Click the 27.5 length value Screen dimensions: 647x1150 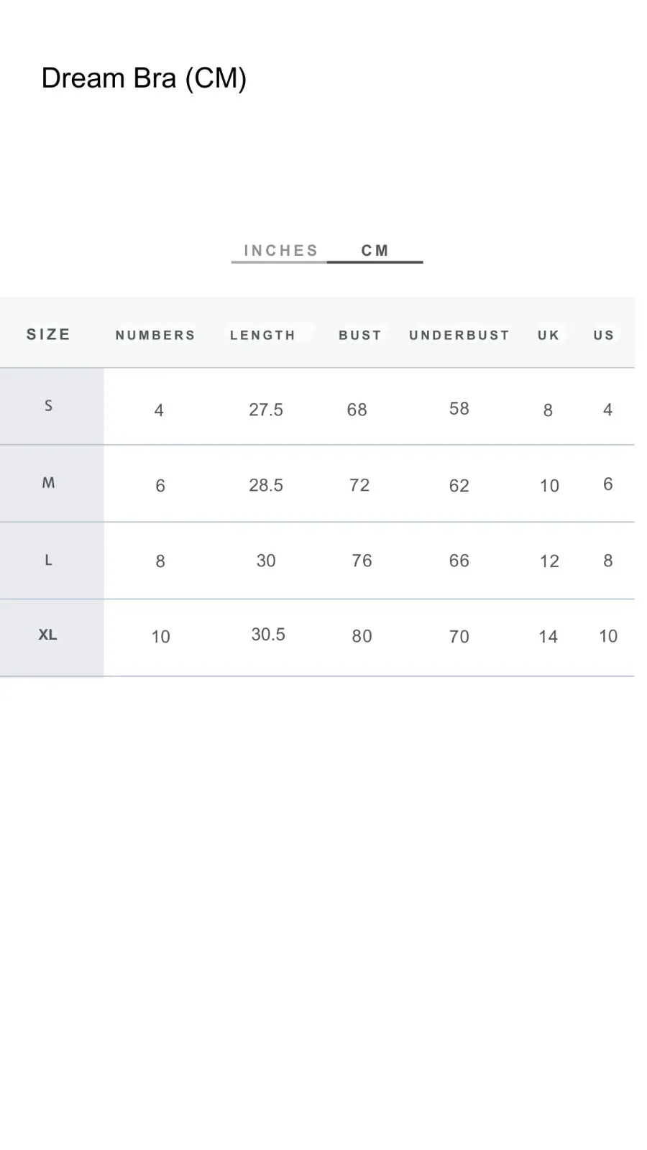click(x=266, y=410)
